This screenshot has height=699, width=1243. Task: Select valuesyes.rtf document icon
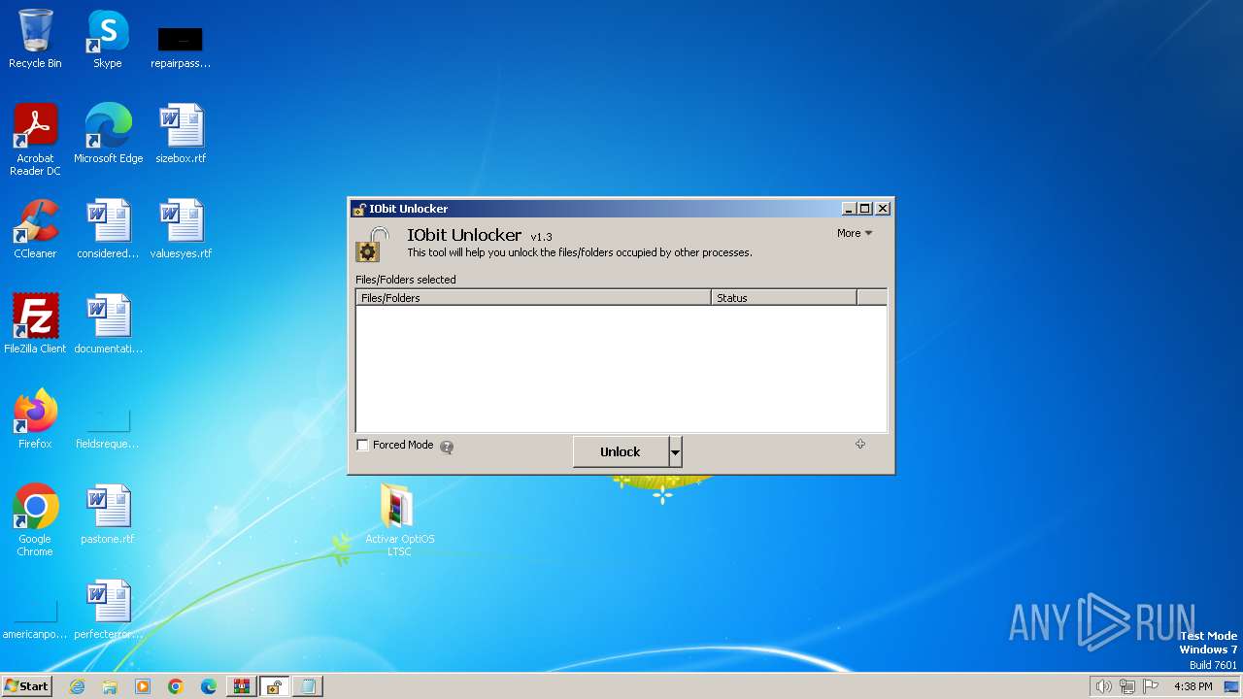[x=181, y=228]
